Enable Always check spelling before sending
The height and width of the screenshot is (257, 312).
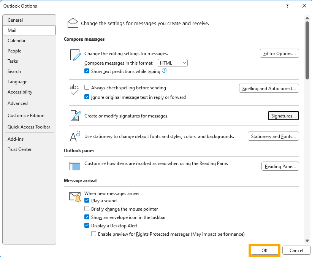[x=87, y=87]
